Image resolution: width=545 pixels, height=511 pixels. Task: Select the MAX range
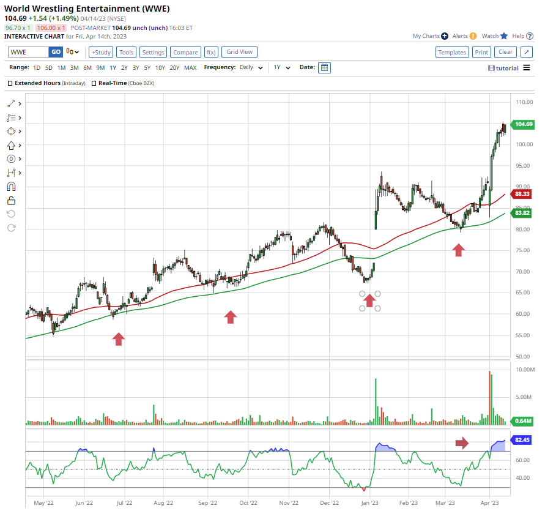pyautogui.click(x=190, y=68)
